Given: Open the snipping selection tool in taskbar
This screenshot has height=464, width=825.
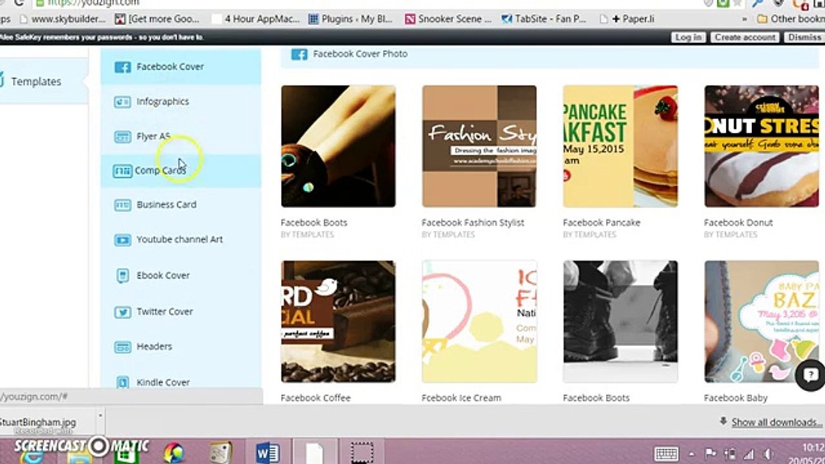Looking at the screenshot, I should pos(362,452).
